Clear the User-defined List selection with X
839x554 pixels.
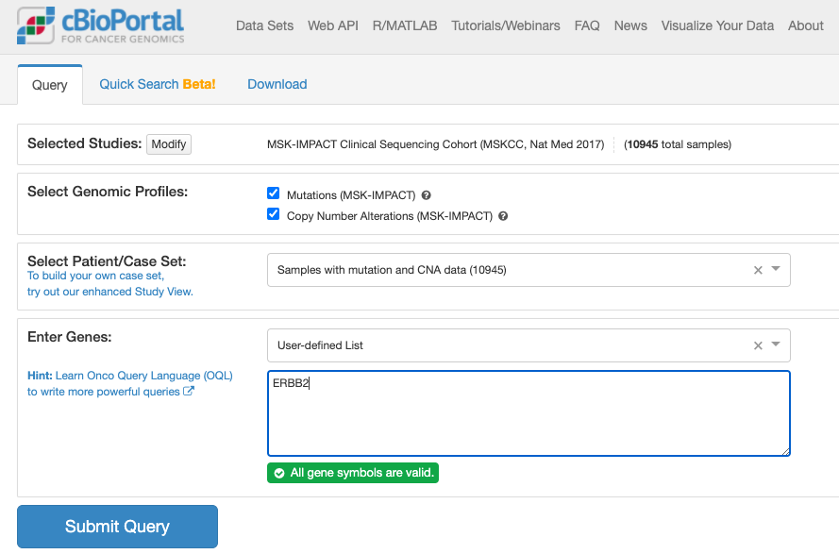click(x=757, y=345)
